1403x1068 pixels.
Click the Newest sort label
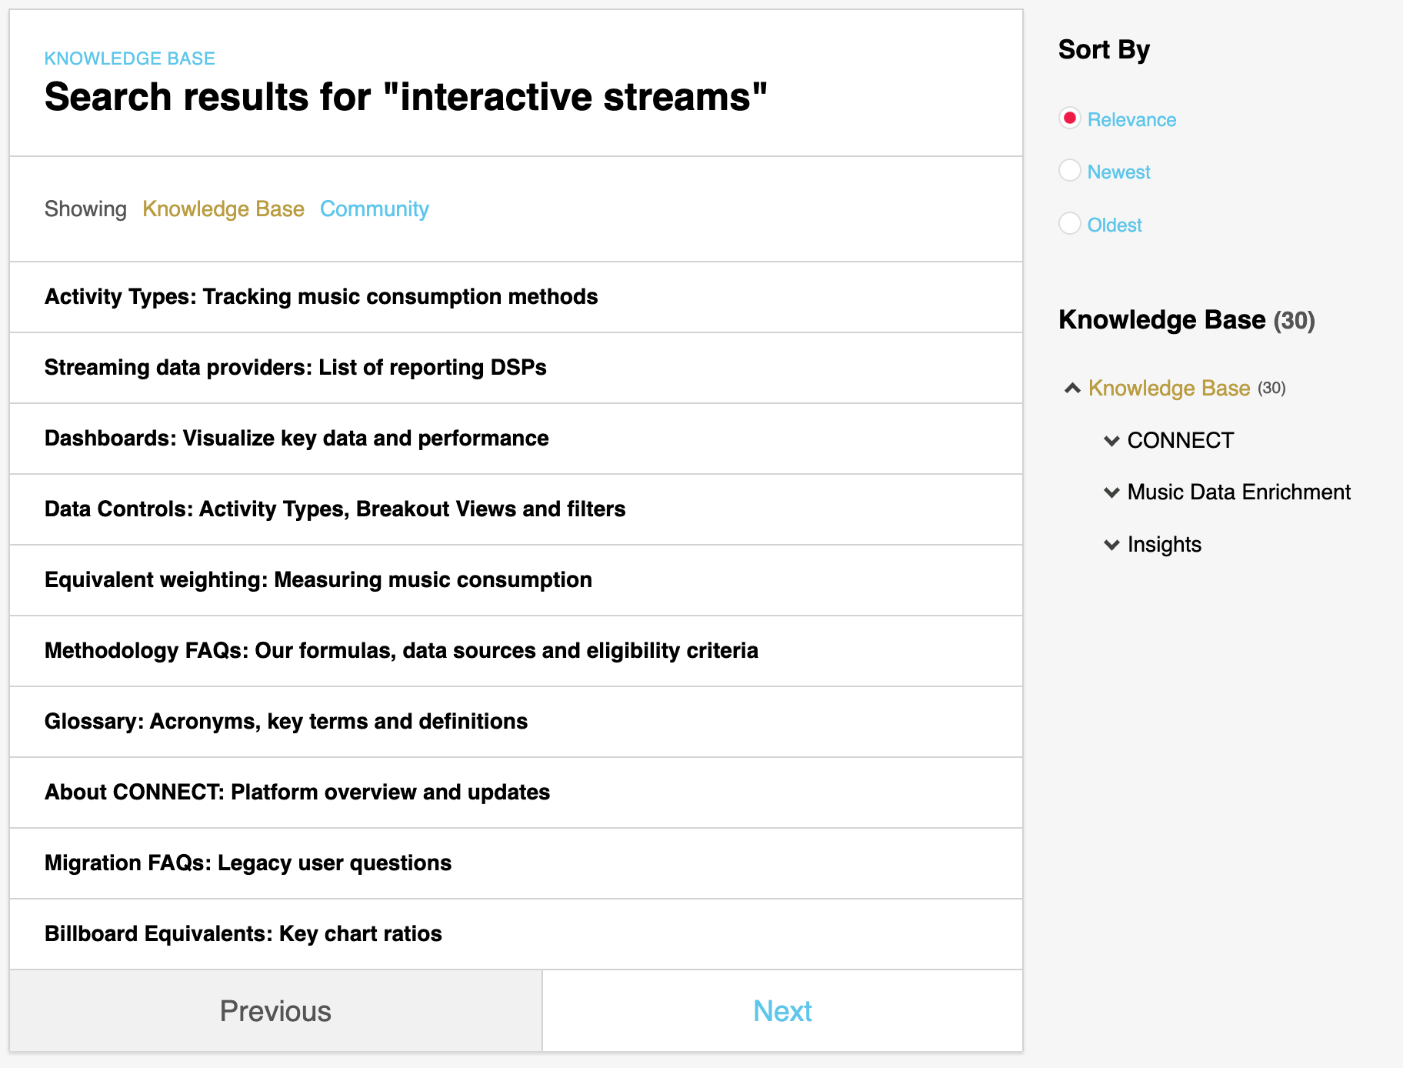[1118, 172]
